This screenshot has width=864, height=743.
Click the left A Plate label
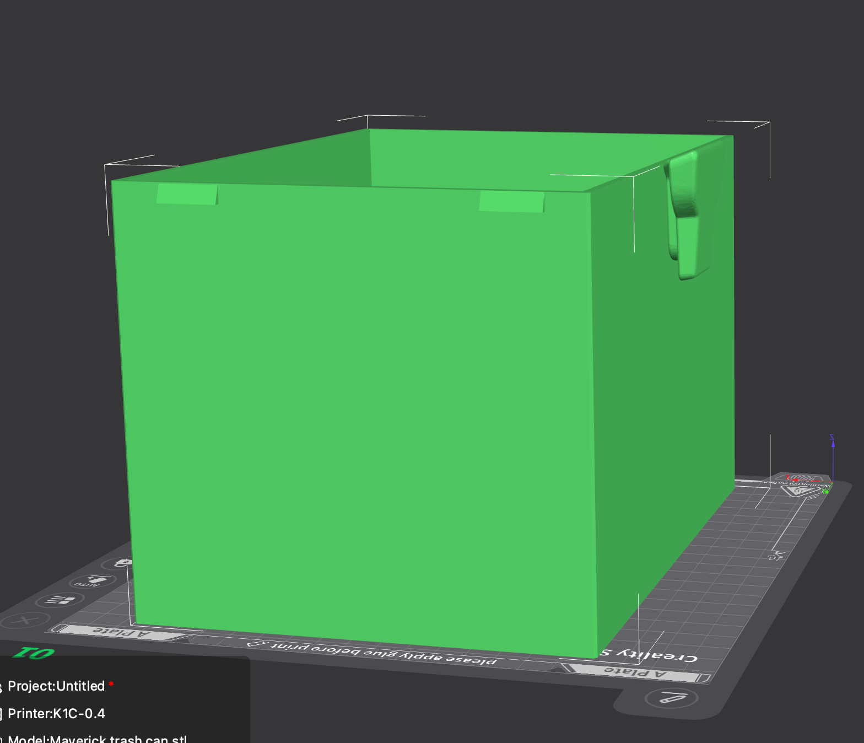[121, 632]
